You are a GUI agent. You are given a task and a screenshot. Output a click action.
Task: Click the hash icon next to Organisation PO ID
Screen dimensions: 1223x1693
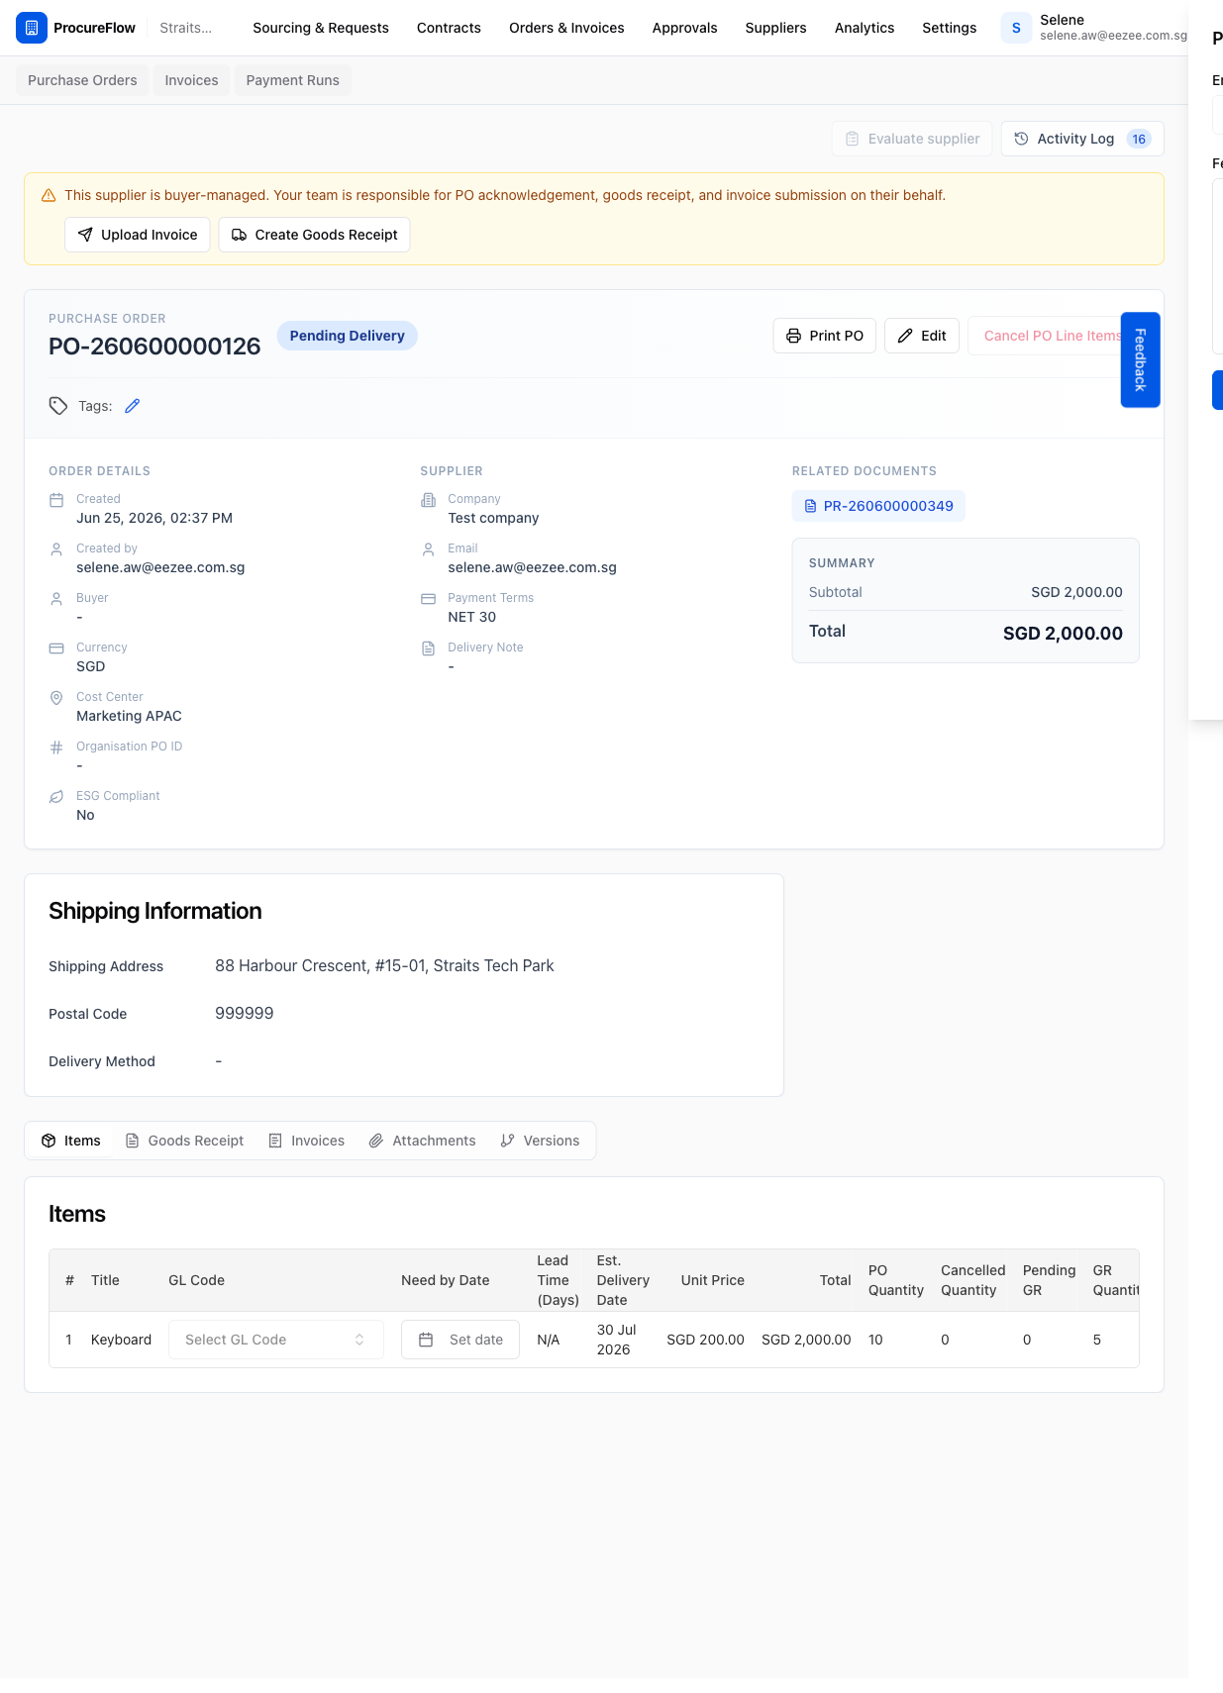tap(56, 747)
